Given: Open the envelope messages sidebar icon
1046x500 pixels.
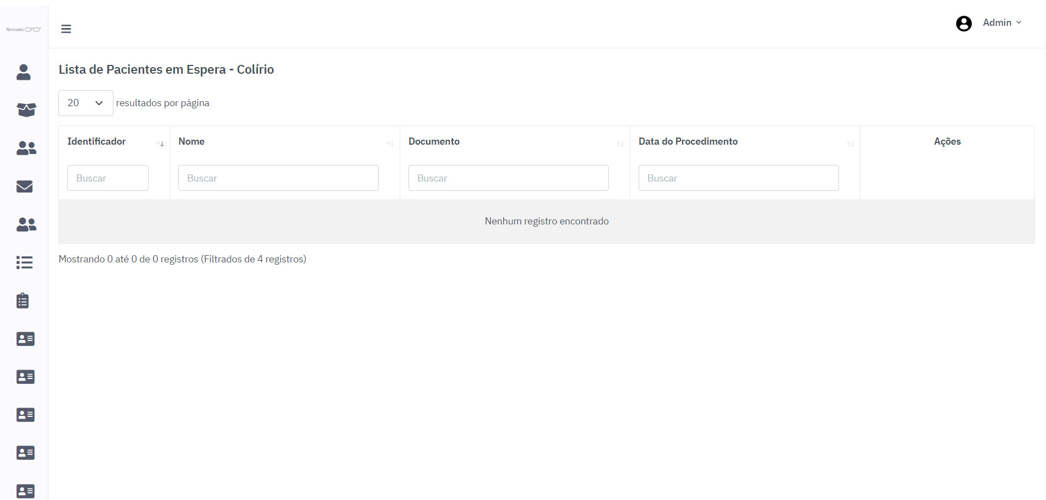Looking at the screenshot, I should click(25, 186).
